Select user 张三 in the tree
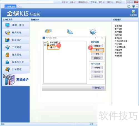139x126 pixels. click(54, 47)
